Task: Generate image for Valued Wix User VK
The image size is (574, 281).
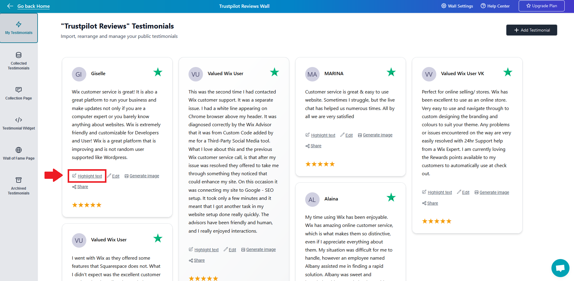Action: (494, 192)
